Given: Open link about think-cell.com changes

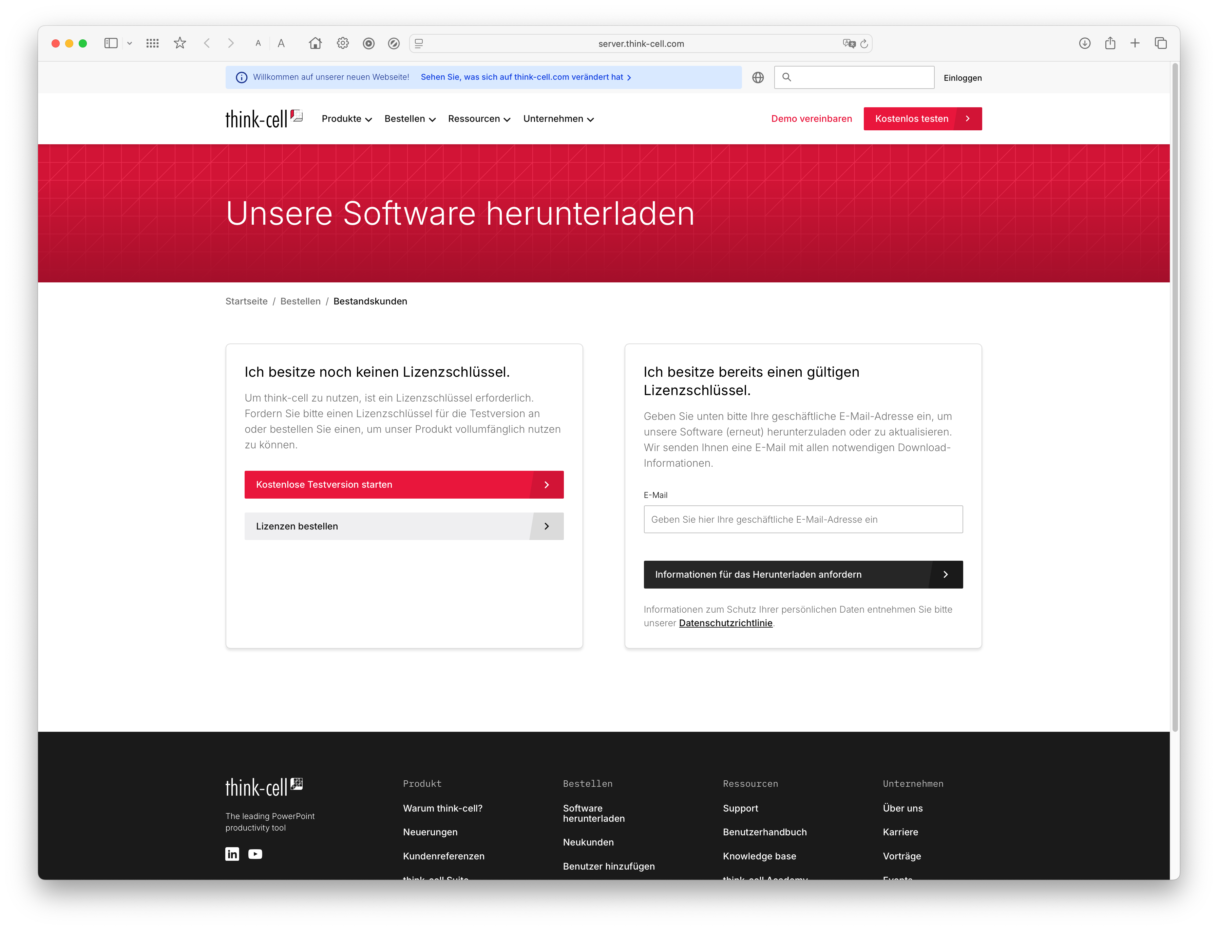Looking at the screenshot, I should tap(526, 77).
